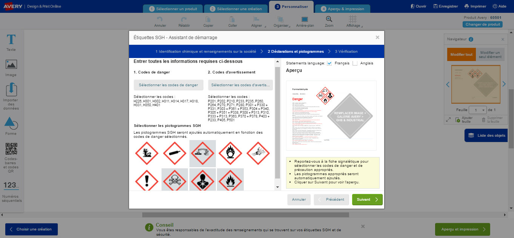Select the oxidizer flame-over-circle pictogram

[x=231, y=153]
